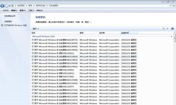Open the 工具(T) menu
This screenshot has height=105, width=176.
point(31,10)
